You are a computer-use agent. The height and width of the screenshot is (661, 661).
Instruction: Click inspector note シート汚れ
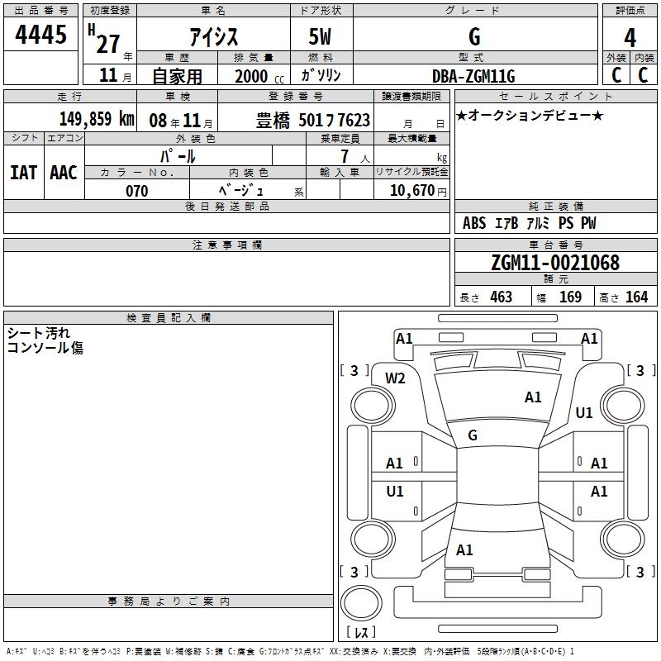click(x=38, y=333)
